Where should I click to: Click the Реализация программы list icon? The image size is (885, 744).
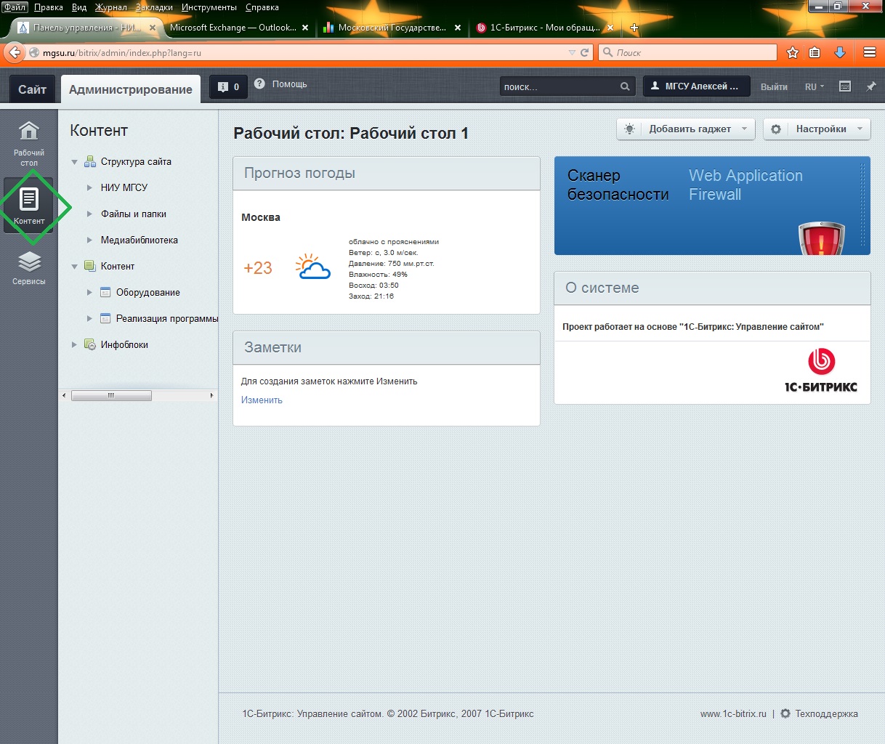[105, 318]
